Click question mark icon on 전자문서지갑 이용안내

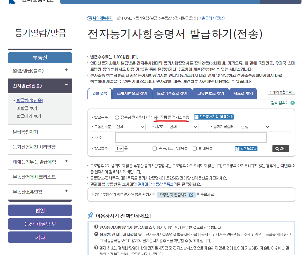[x=196, y=117]
